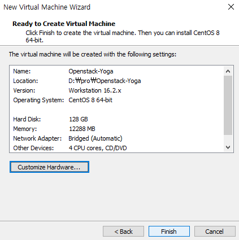Click the settings list scroll-up arrow
Screen dimensions: 239x240
point(228,71)
